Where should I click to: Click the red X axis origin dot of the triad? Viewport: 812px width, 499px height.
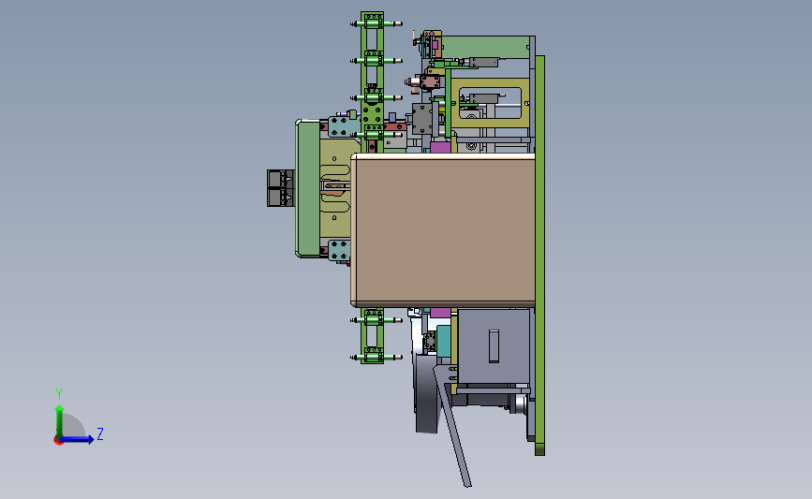click(58, 441)
